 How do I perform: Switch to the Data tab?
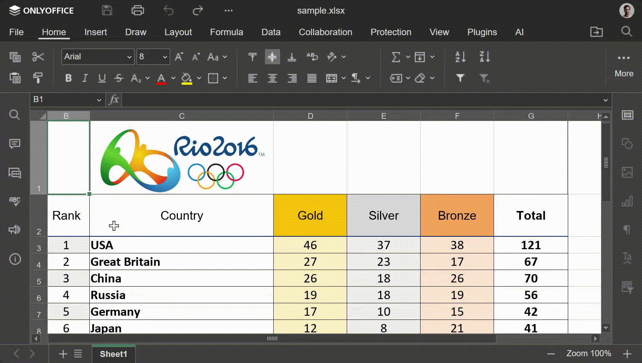coord(271,32)
